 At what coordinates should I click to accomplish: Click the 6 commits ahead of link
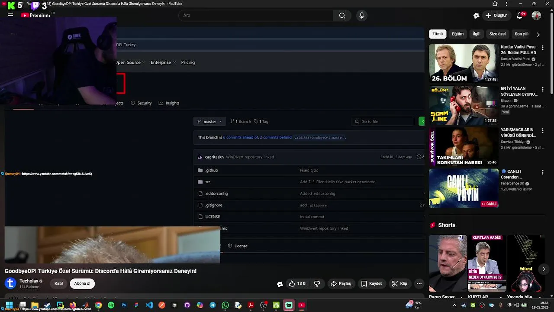point(240,137)
